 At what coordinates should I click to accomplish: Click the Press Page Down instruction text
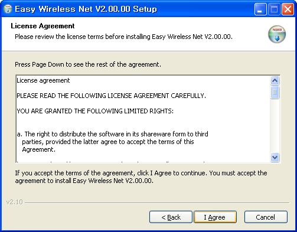(x=88, y=64)
